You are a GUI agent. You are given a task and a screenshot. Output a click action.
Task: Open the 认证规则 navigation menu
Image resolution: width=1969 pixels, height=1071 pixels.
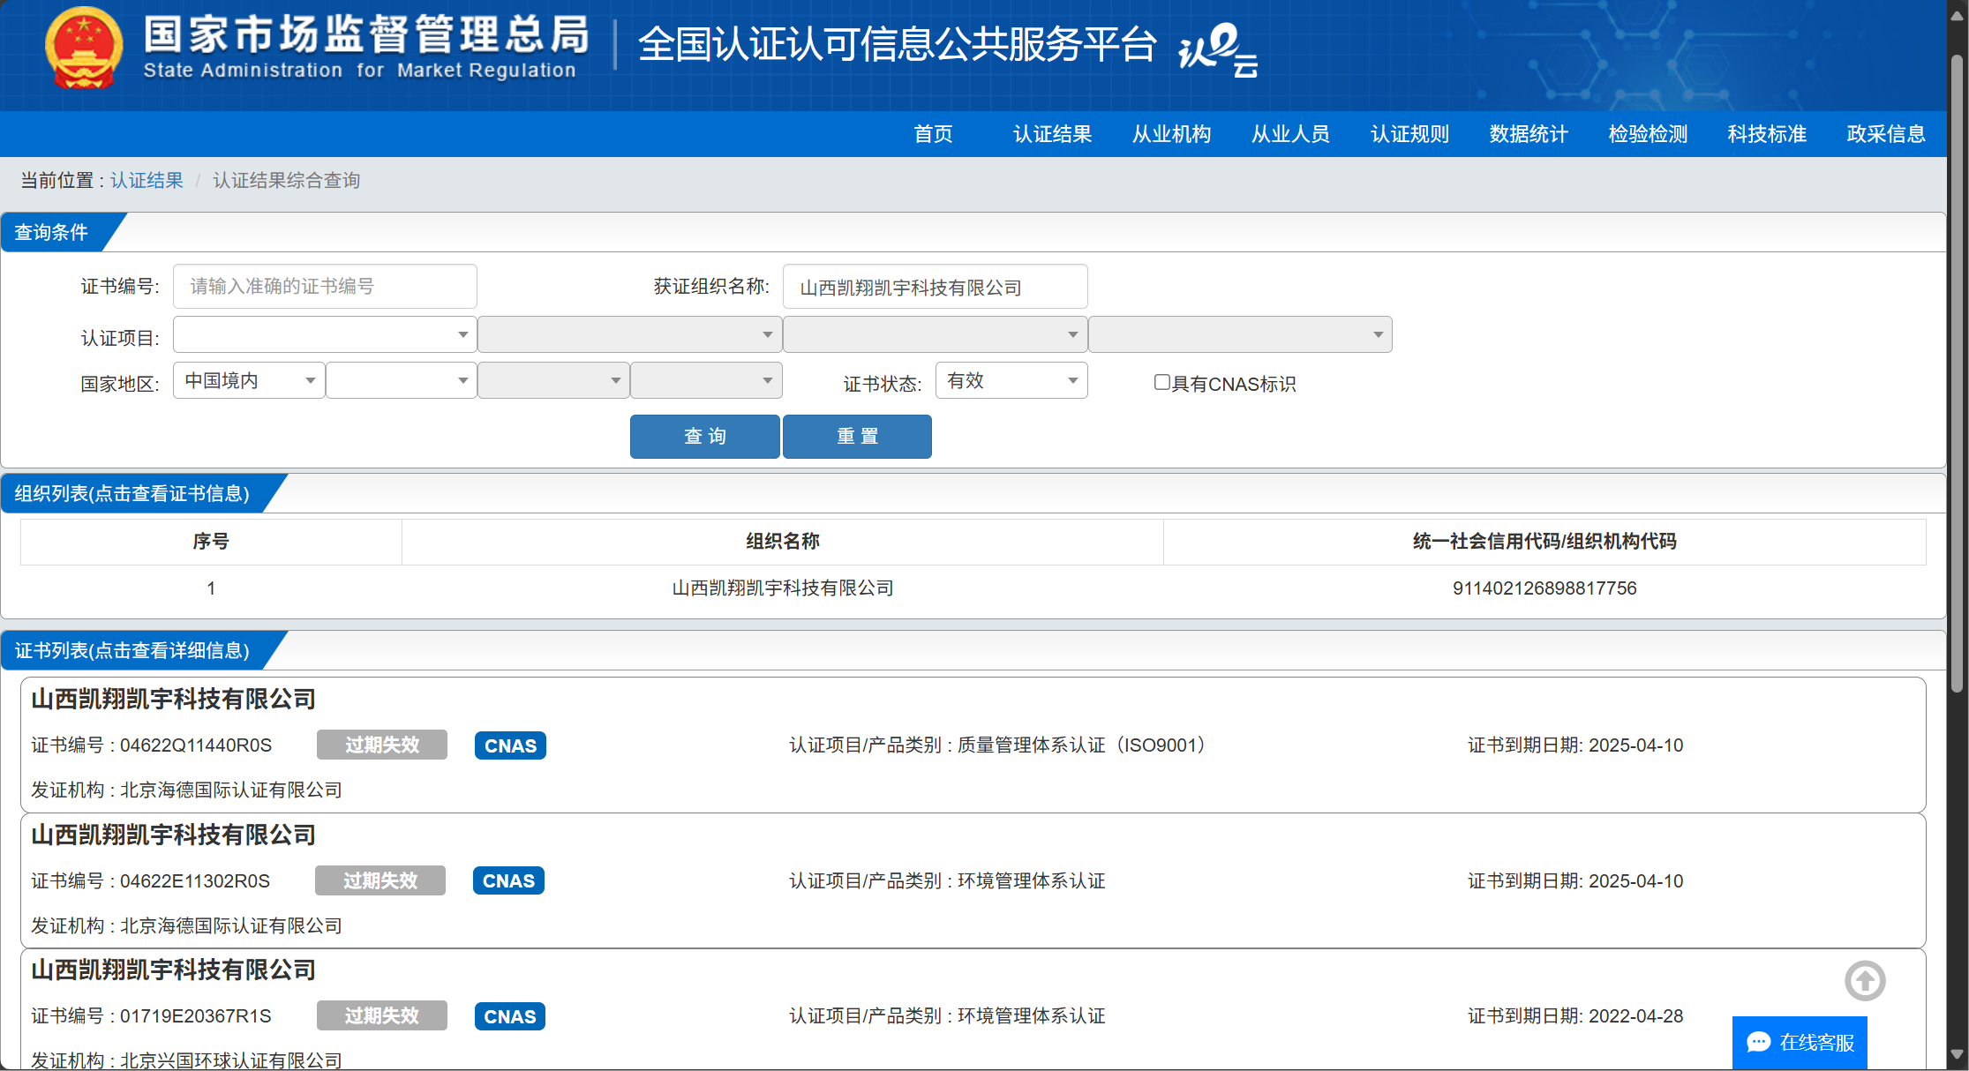[x=1409, y=134]
